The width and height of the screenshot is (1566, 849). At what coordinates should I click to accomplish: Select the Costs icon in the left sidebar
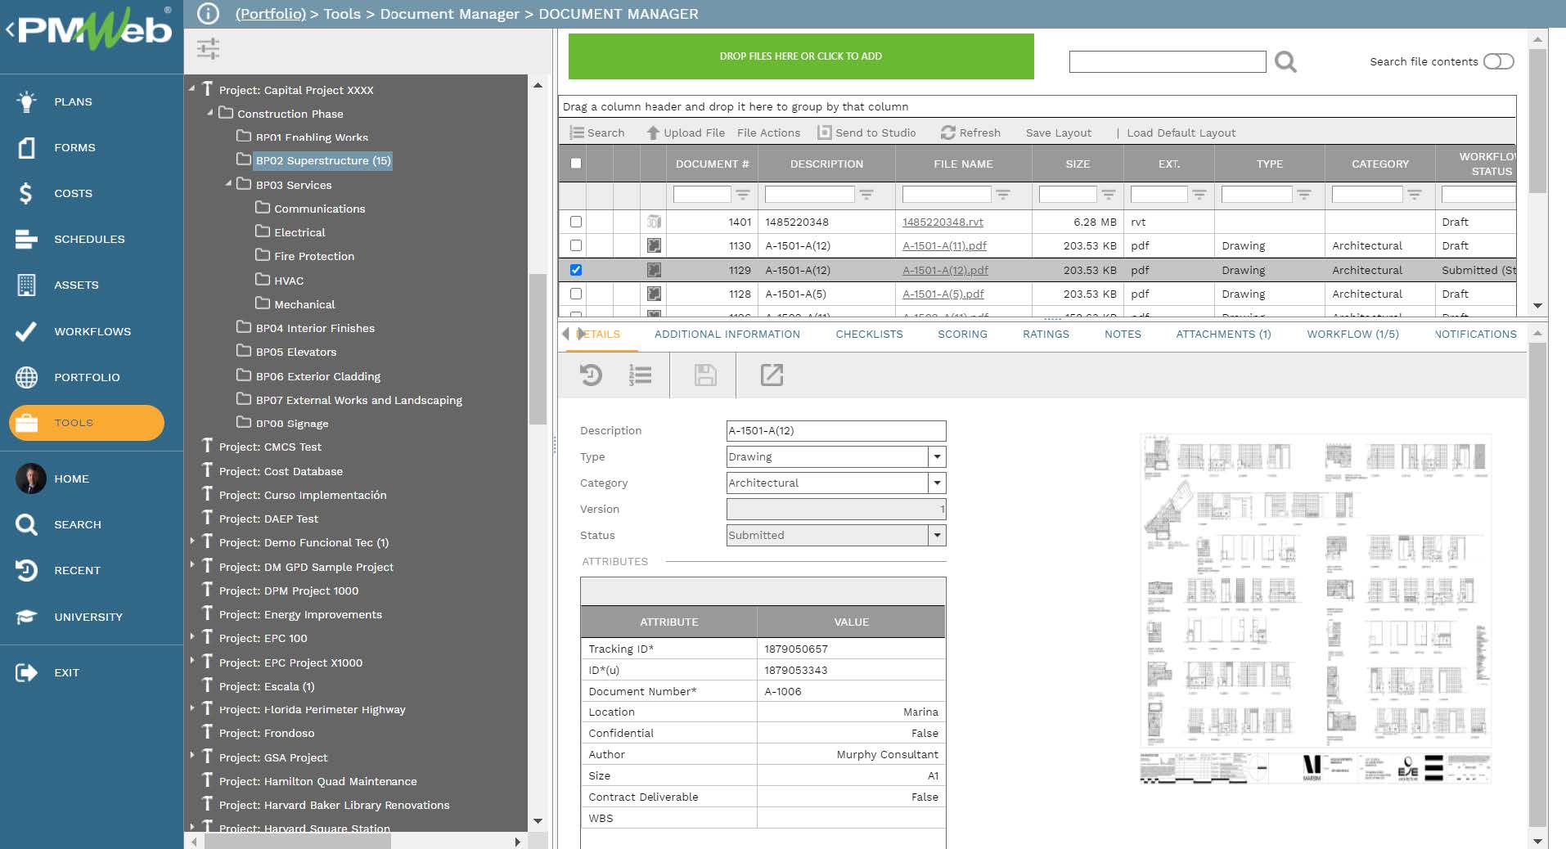click(26, 193)
